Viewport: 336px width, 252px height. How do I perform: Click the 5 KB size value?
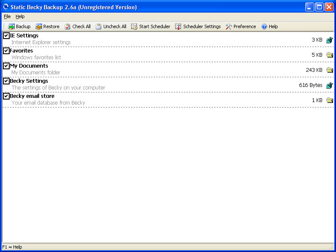coord(317,55)
